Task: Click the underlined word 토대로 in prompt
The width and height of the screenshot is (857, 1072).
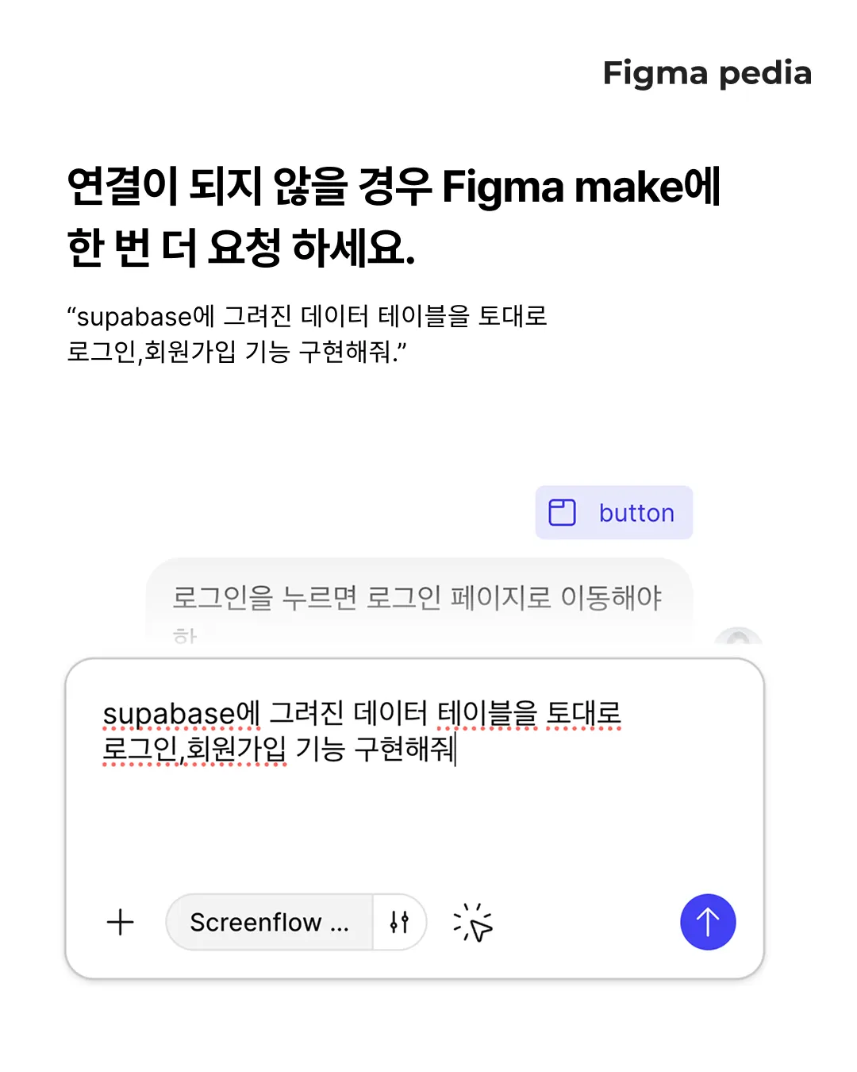Action: coord(584,713)
